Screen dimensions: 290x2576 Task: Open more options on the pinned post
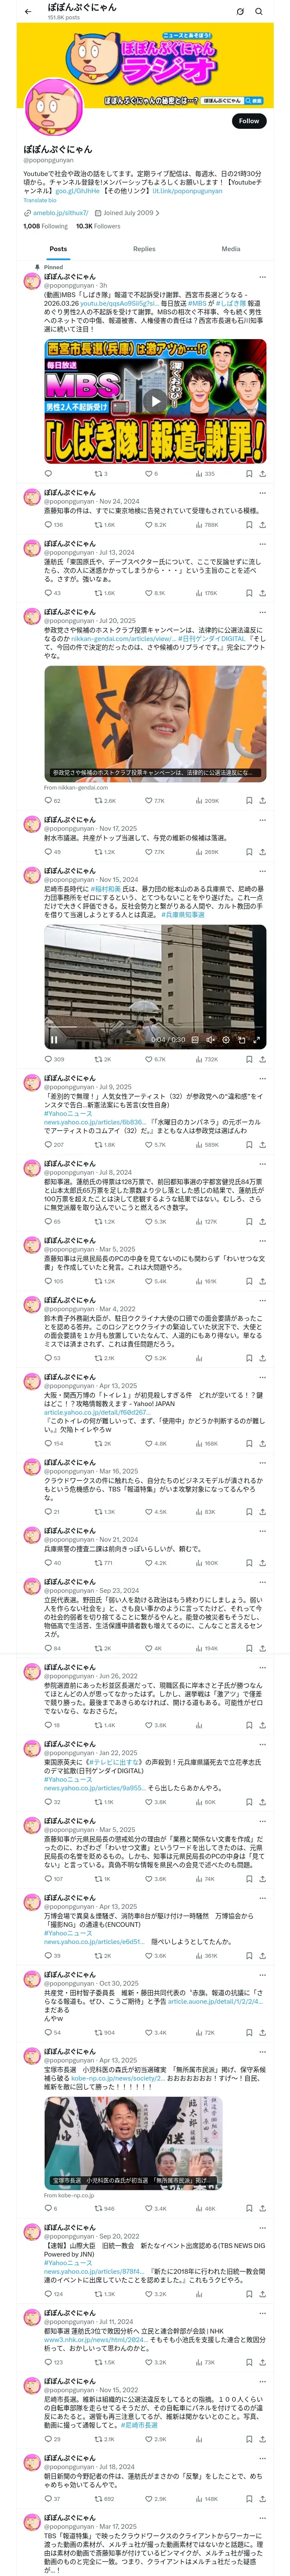[x=262, y=277]
